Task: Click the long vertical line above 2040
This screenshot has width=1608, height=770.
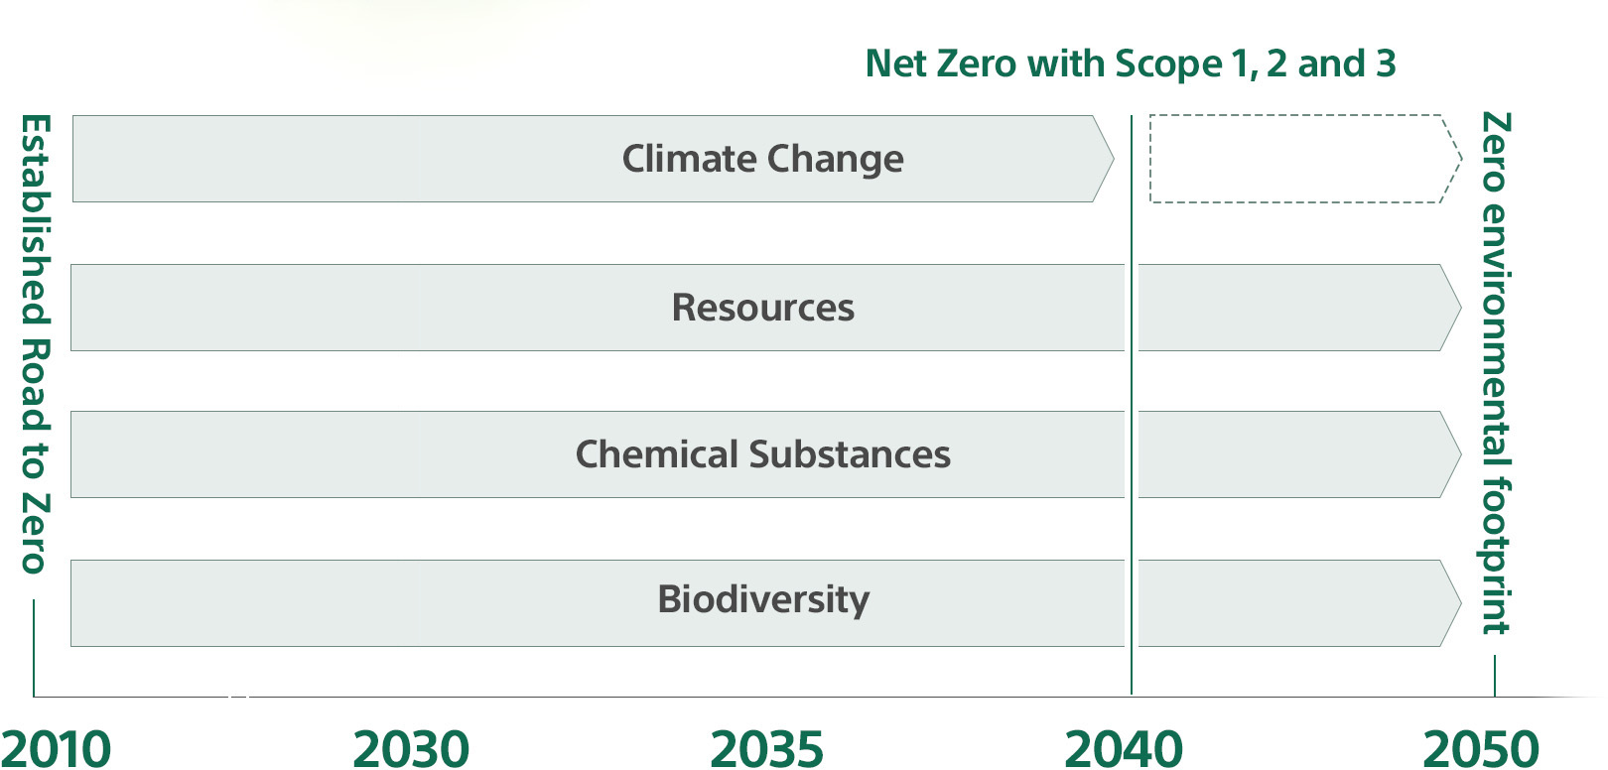Action: (x=1132, y=397)
